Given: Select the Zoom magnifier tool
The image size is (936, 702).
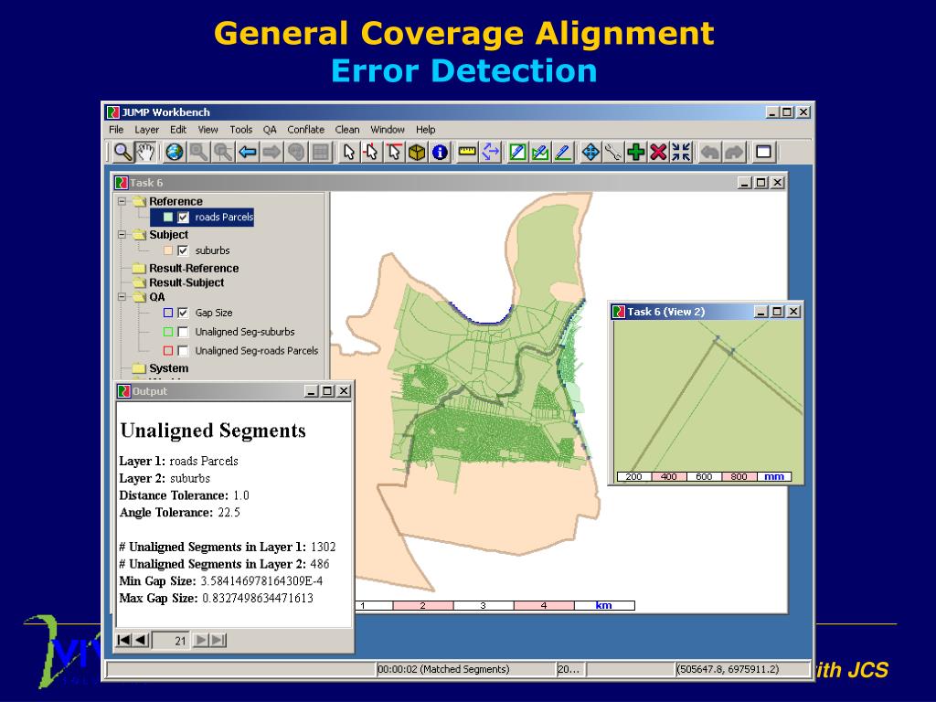Looking at the screenshot, I should [x=122, y=152].
